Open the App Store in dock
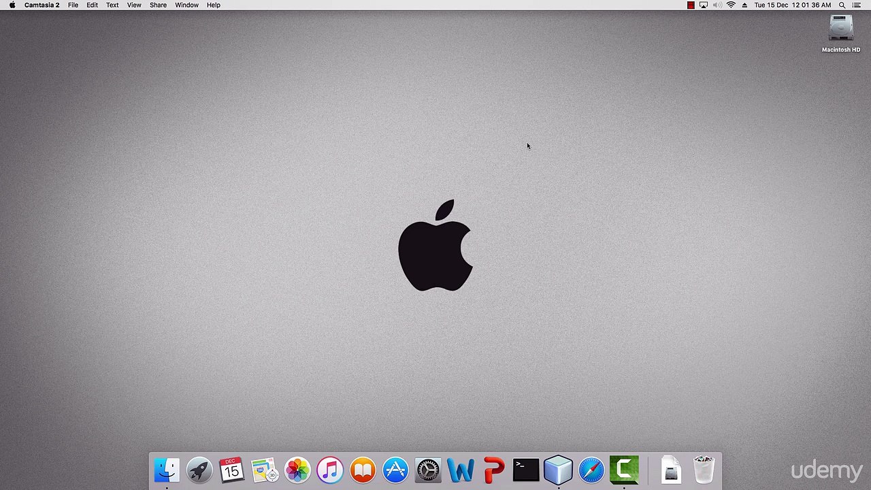This screenshot has height=490, width=871. click(395, 470)
